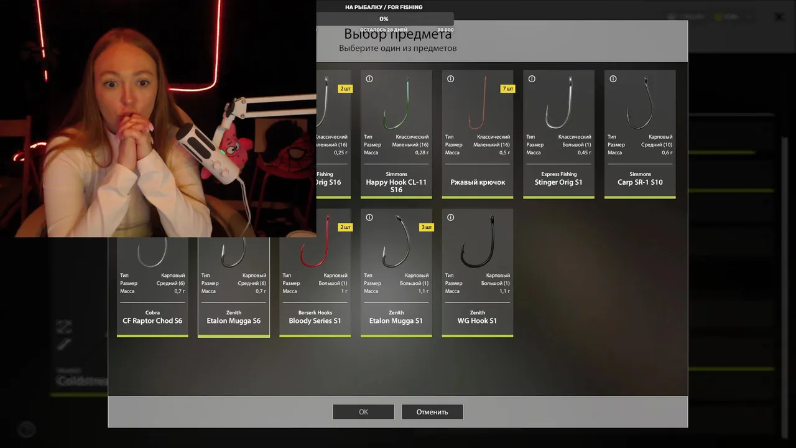Select the Happy Hook CL-11 S16 hook image

397,103
